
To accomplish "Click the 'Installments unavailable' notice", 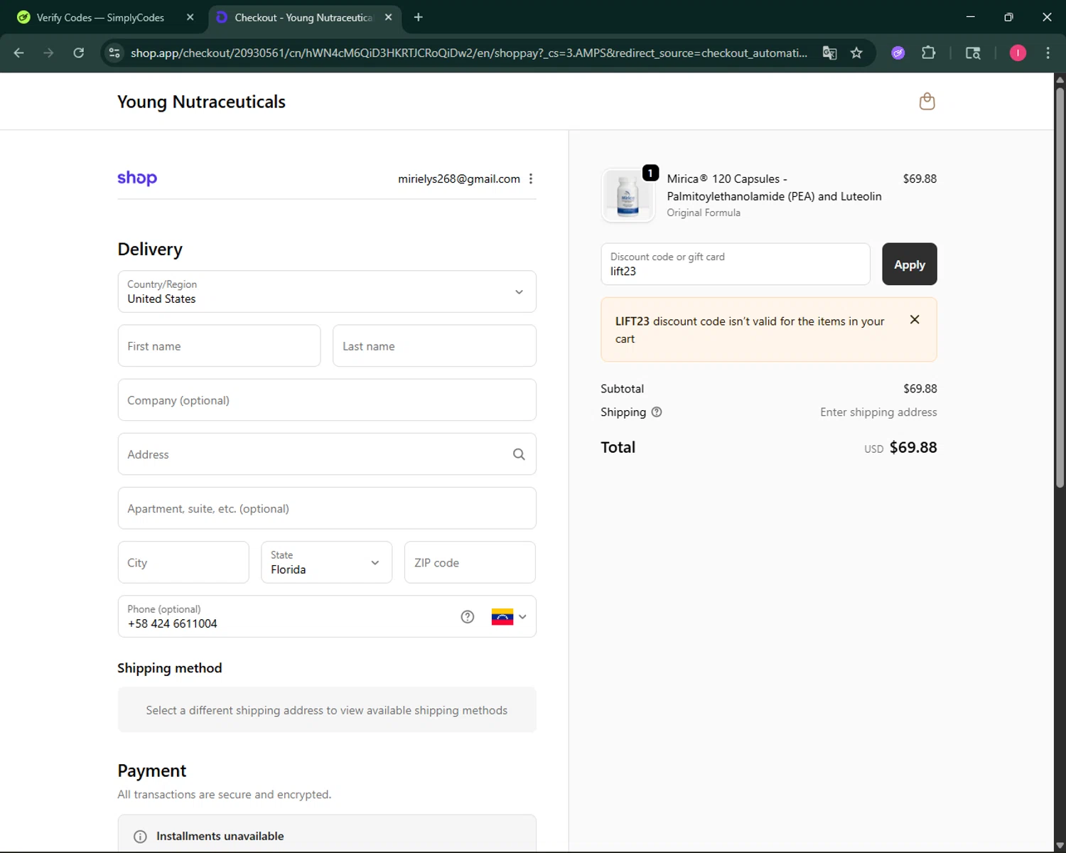I will tap(327, 835).
